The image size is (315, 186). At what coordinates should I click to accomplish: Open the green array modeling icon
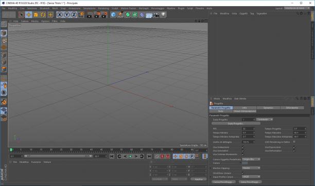(x=135, y=14)
